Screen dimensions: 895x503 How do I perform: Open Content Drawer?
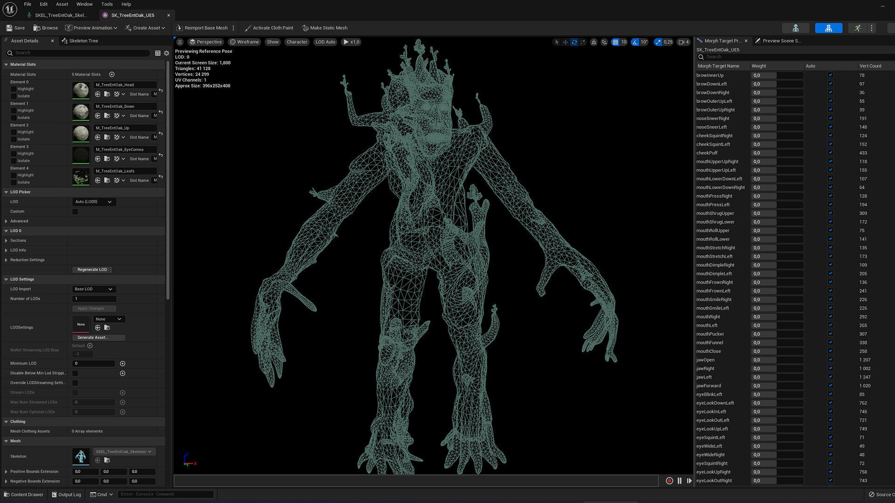(23, 495)
